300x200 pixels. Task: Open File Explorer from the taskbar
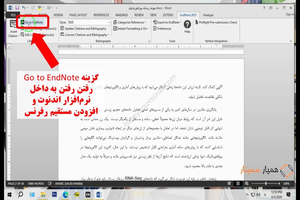(43, 194)
